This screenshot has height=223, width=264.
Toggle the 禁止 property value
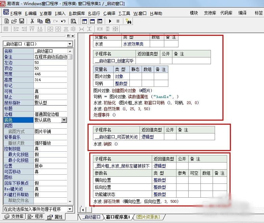51,97
